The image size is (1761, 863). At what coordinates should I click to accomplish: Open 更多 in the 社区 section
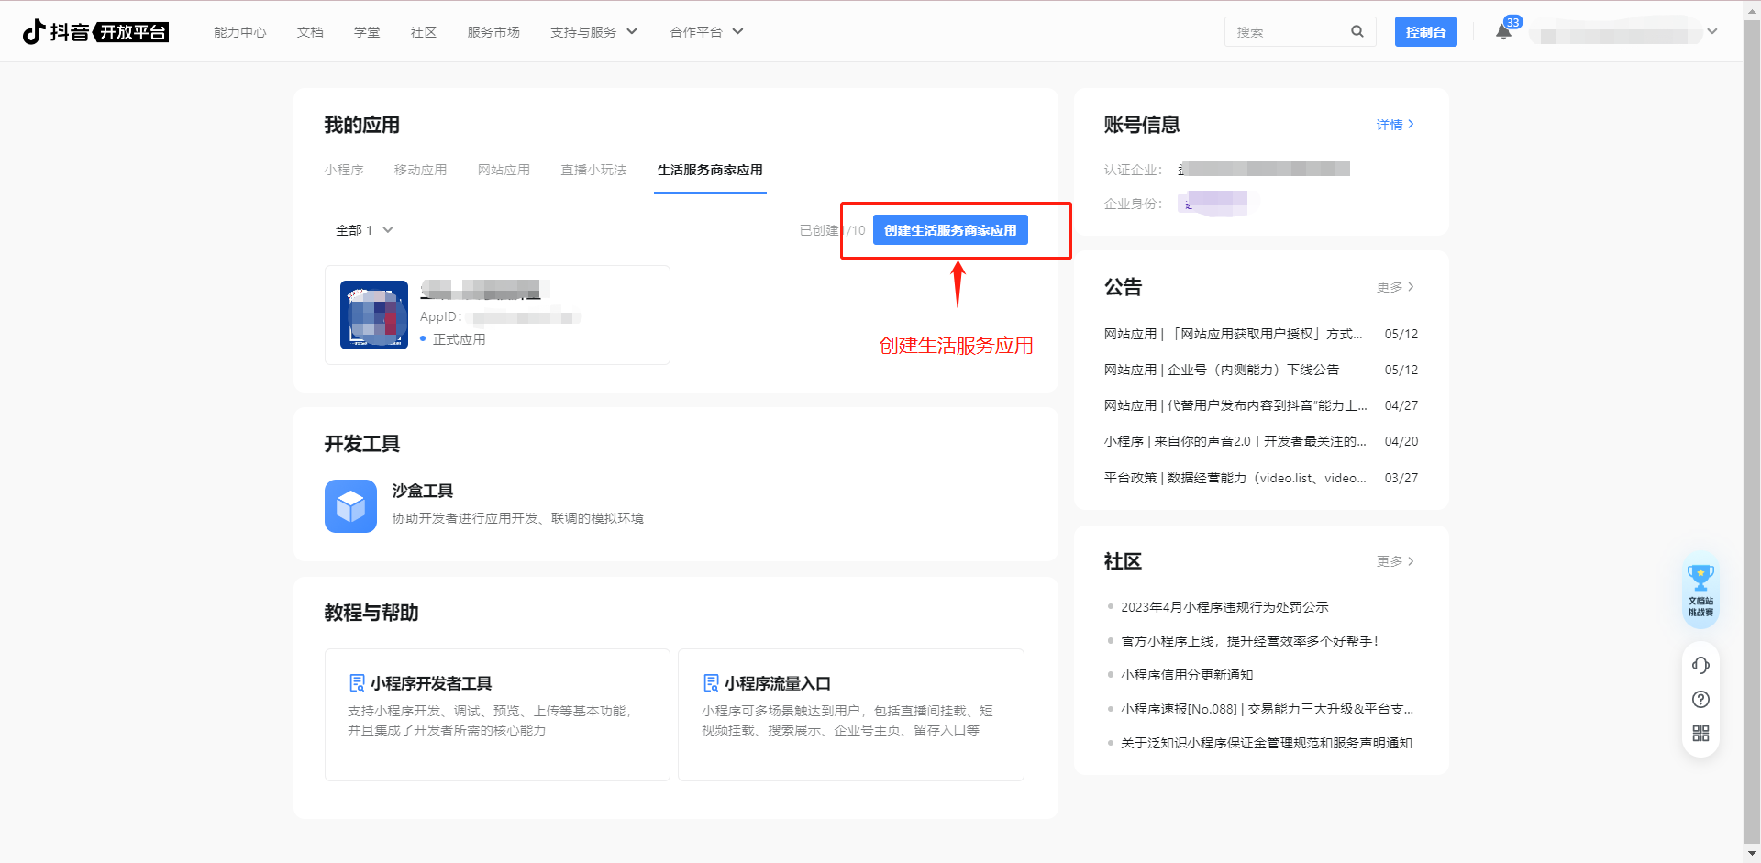(x=1395, y=561)
